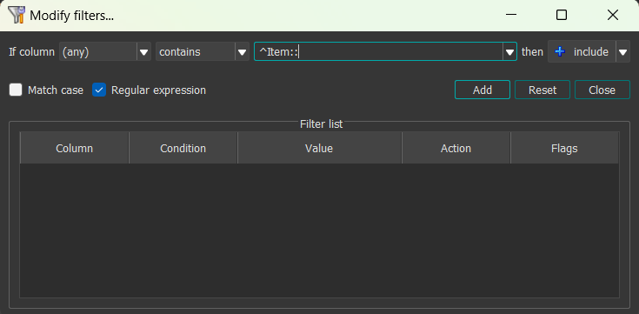
Task: Sort by the Condition header
Action: click(183, 148)
